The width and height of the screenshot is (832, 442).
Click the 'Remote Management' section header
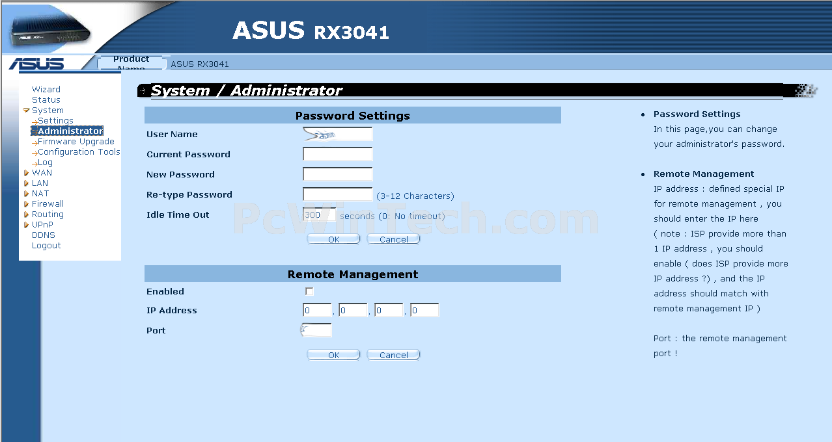pyautogui.click(x=353, y=274)
